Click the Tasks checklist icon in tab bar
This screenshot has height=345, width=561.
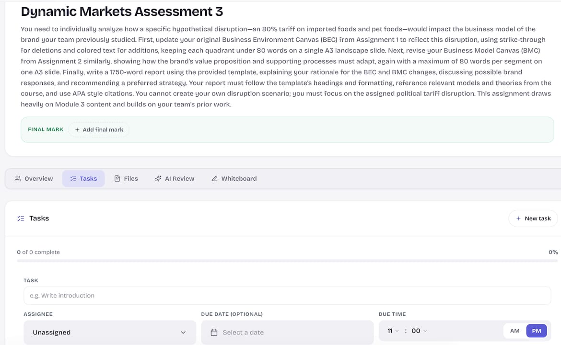tap(73, 178)
